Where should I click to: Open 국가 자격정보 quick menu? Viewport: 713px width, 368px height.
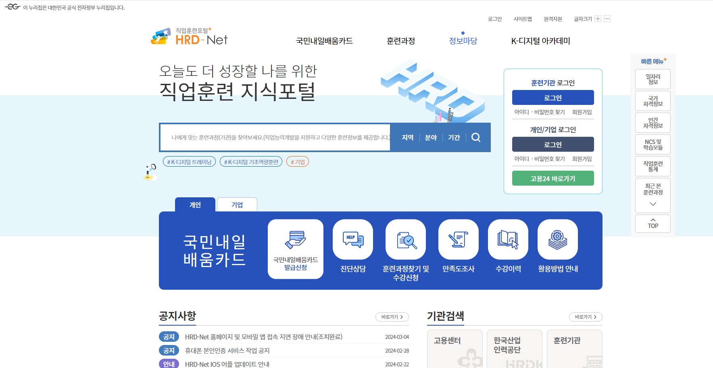click(653, 101)
